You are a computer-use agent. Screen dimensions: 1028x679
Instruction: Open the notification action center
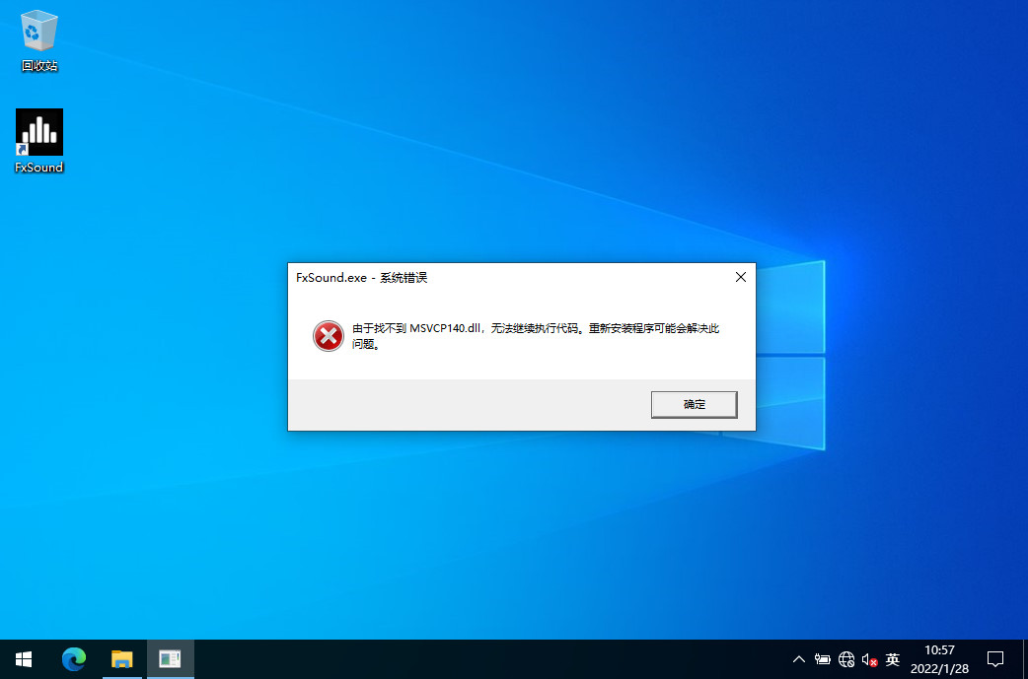click(x=995, y=659)
